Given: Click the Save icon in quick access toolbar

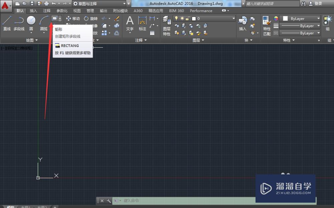Looking at the screenshot, I should click(x=32, y=3).
